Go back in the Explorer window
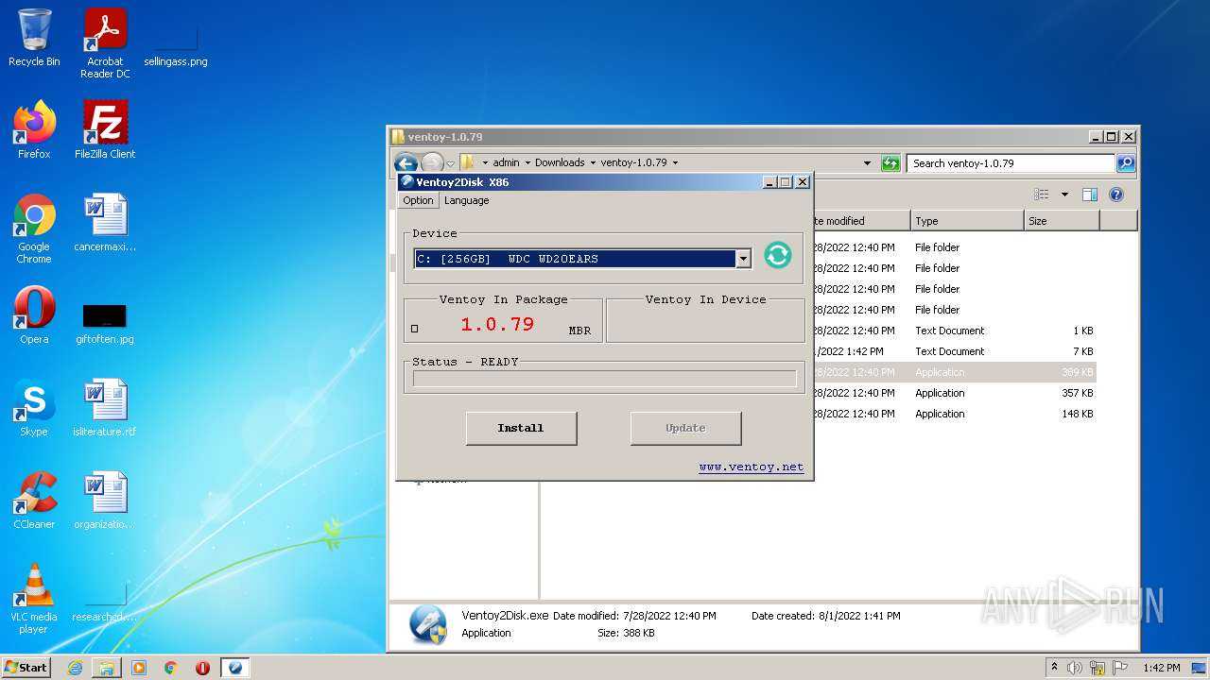Screen dimensions: 1210x680 pos(406,162)
